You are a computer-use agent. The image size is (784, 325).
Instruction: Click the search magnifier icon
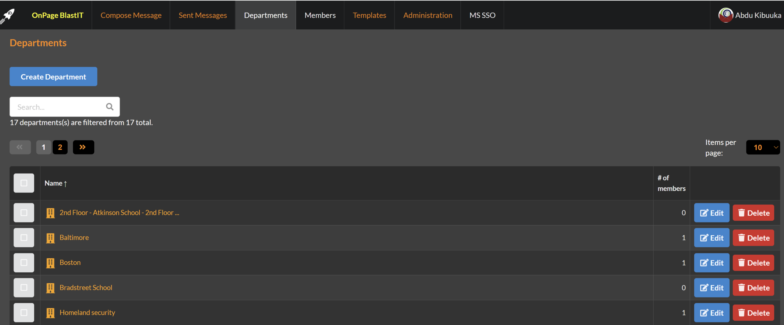(110, 107)
